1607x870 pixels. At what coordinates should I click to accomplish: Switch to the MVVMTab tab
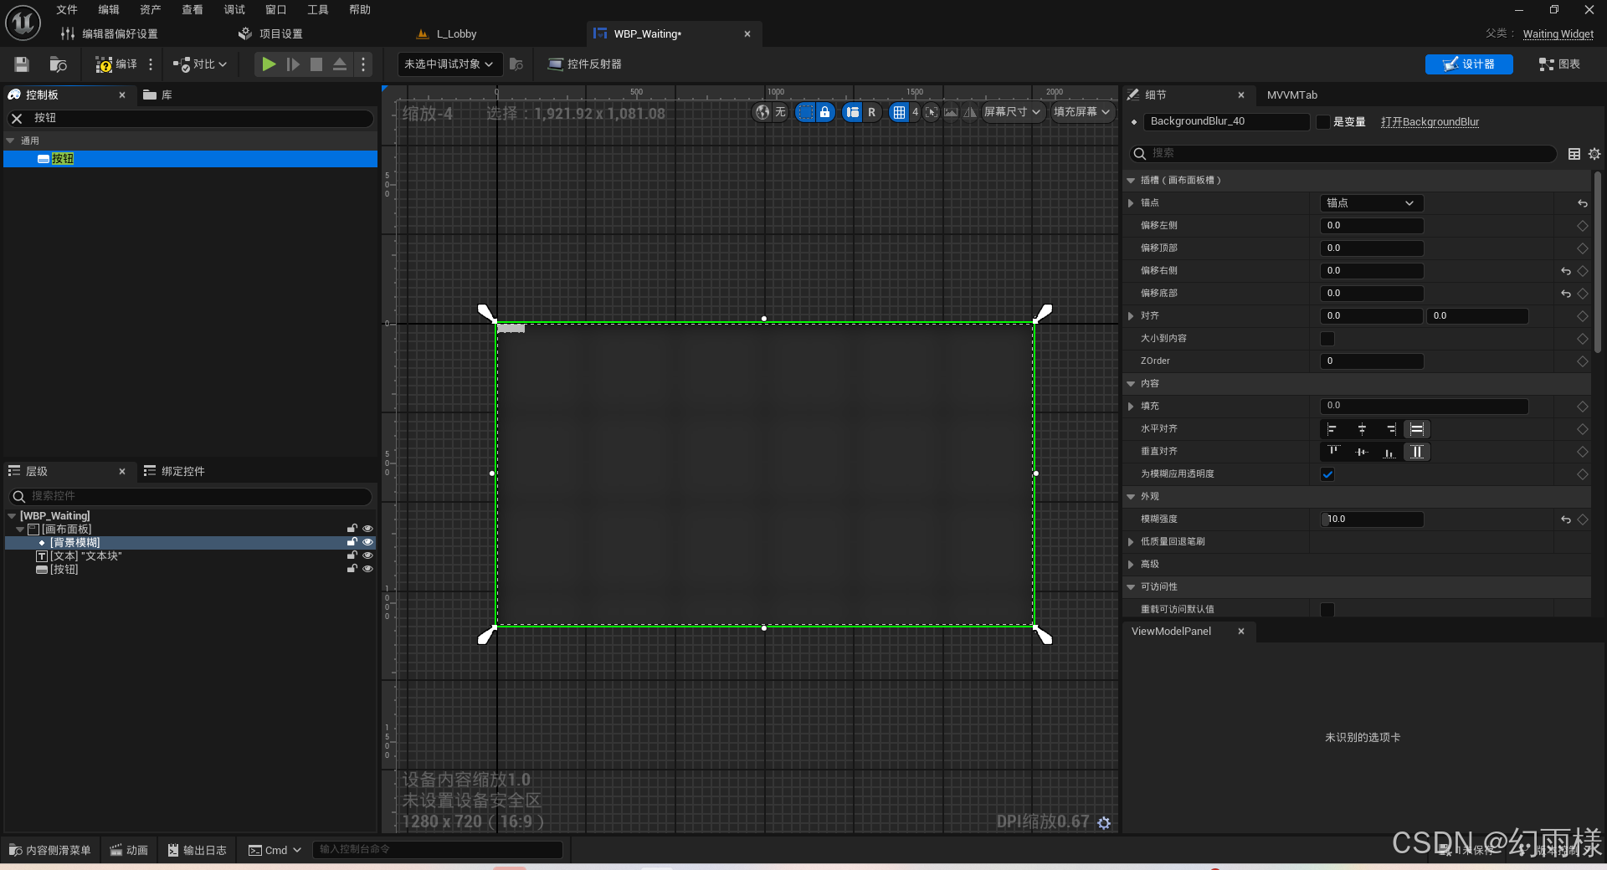(1291, 95)
